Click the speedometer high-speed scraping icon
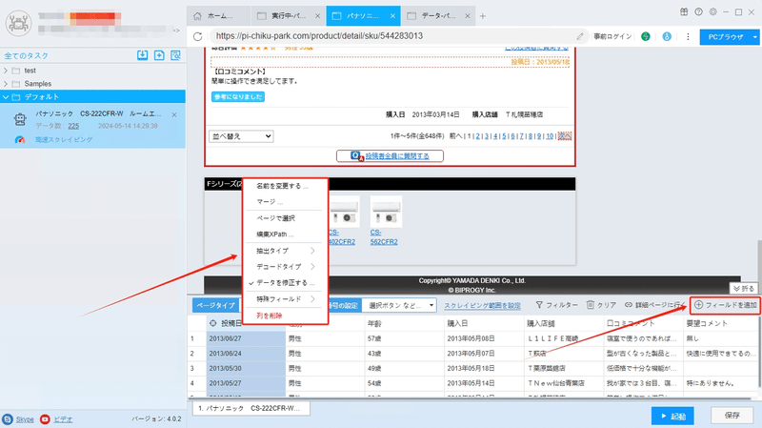Viewport: 762px width, 428px height. coord(20,139)
